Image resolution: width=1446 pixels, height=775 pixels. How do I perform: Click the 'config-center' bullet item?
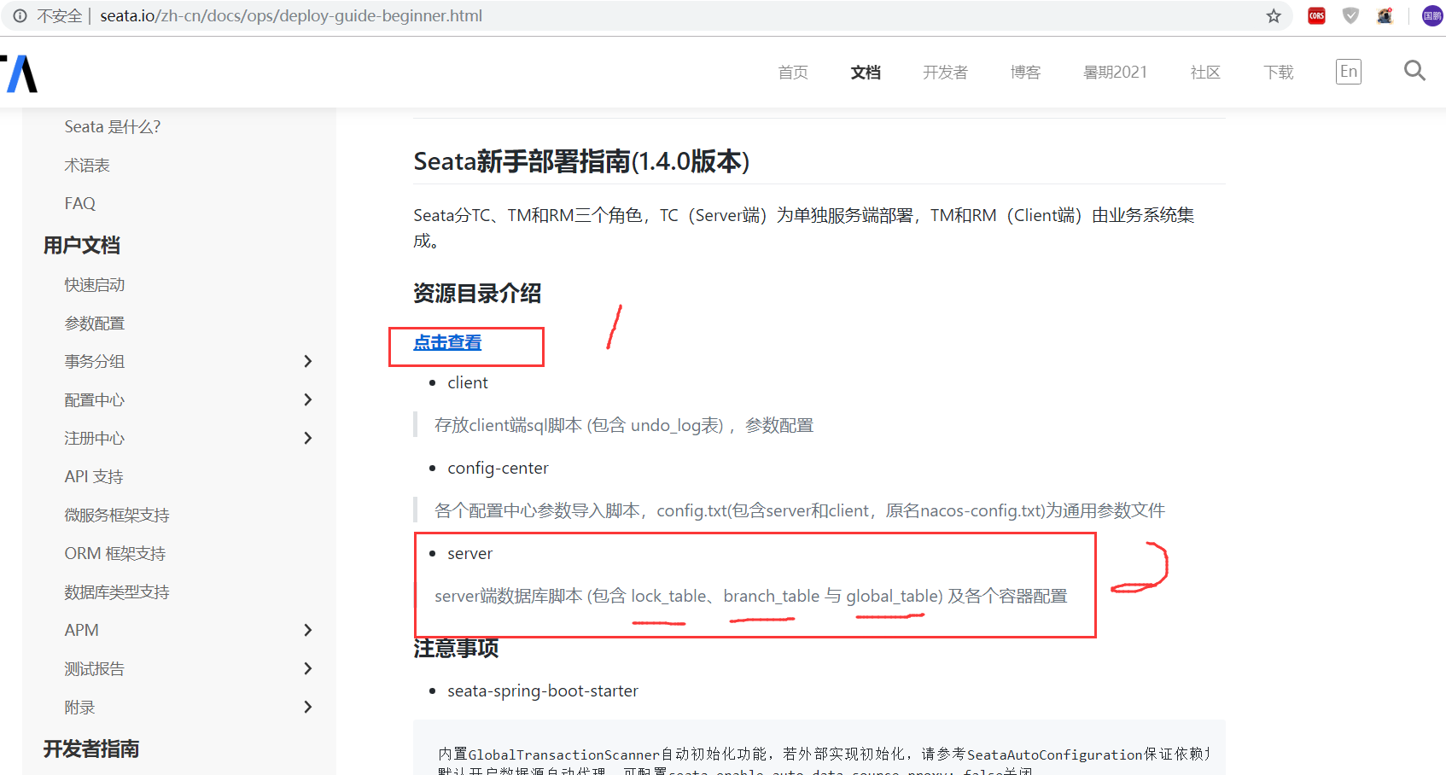point(498,469)
